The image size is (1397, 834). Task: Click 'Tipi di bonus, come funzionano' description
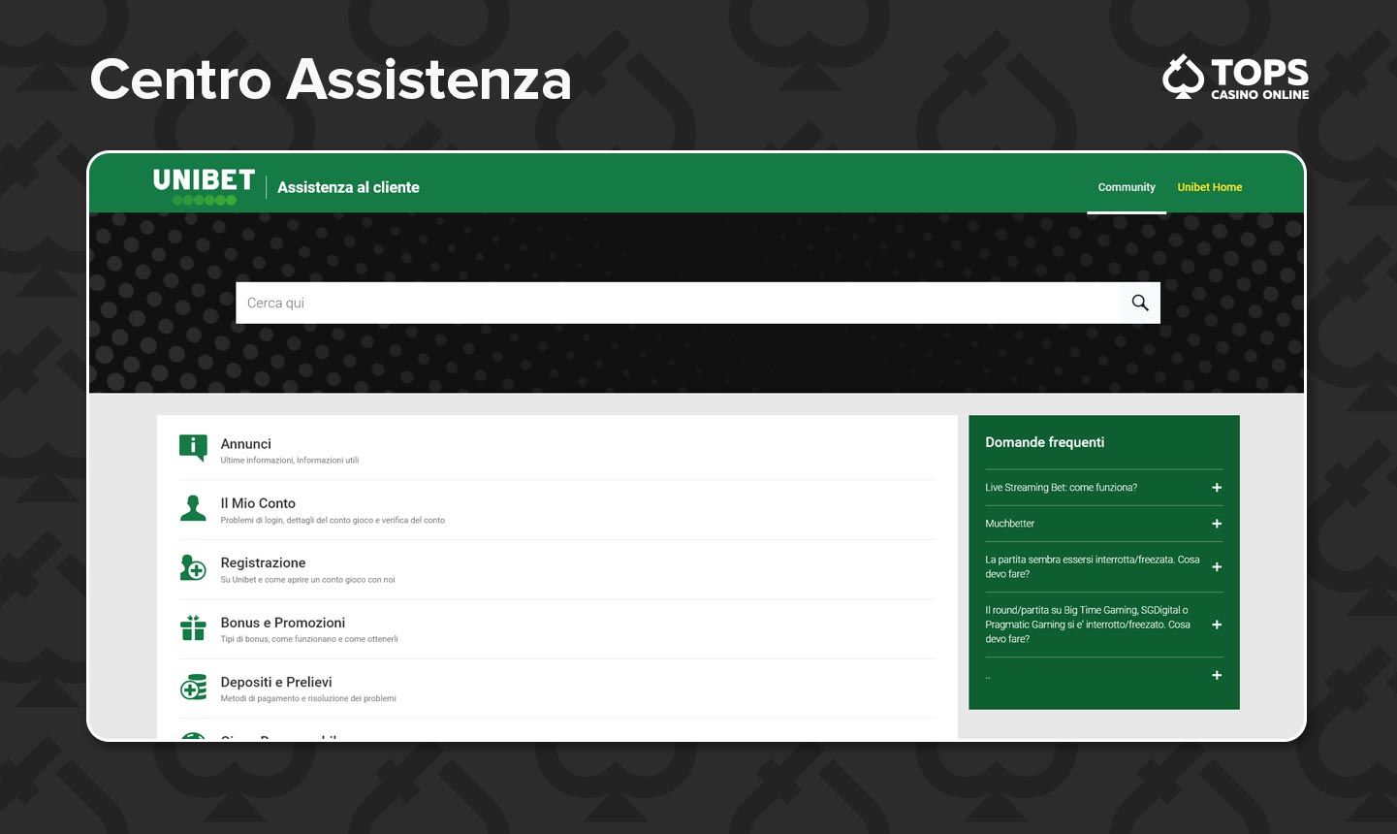[x=309, y=639]
